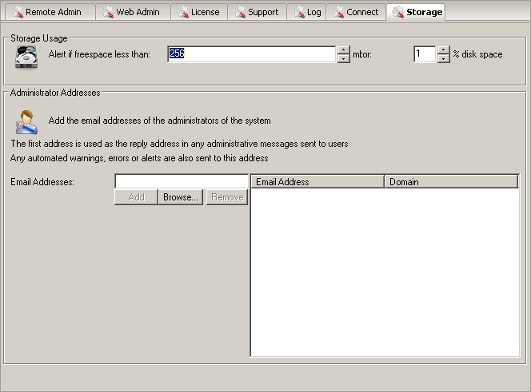
Task: Decrease the freespace alert value with down arrow
Action: pyautogui.click(x=344, y=59)
